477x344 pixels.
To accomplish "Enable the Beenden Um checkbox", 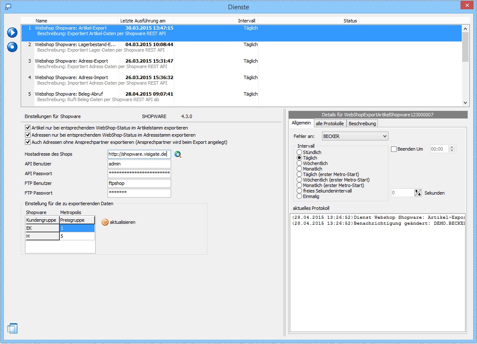I will [394, 149].
